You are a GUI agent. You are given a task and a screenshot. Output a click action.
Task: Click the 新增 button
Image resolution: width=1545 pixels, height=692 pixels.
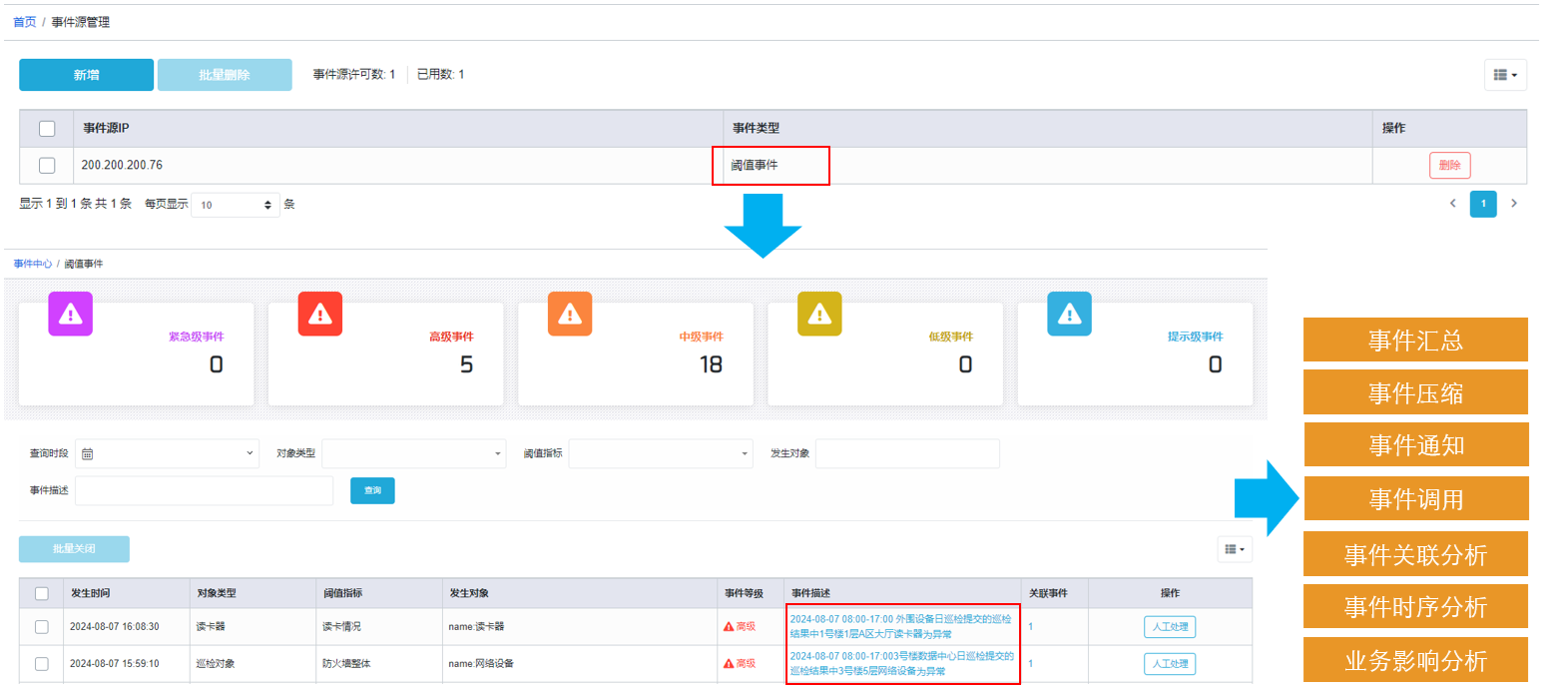(87, 75)
